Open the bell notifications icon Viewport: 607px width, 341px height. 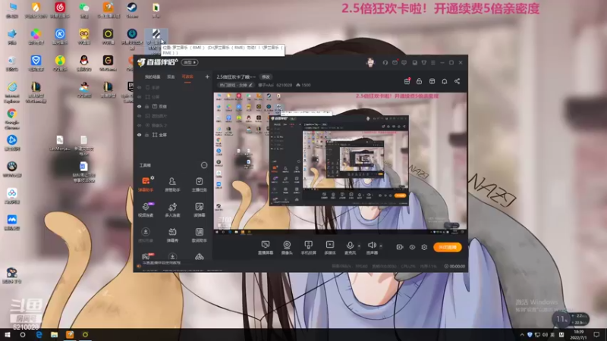[445, 81]
